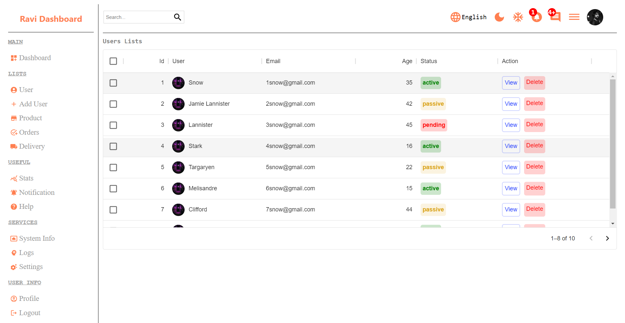625x323 pixels.
Task: Click the previous page chevron
Action: click(591, 238)
